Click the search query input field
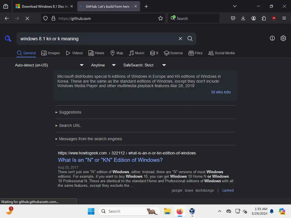 coord(97,39)
